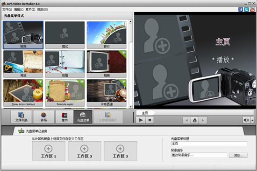Viewport: 257px width, 171px height.
Task: Open the 文件列表 panel
Action: coord(21,117)
